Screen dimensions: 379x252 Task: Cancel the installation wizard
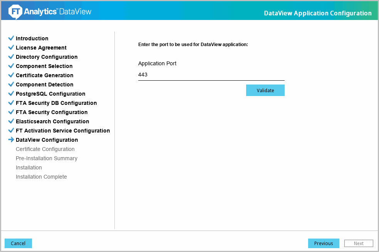pos(18,243)
